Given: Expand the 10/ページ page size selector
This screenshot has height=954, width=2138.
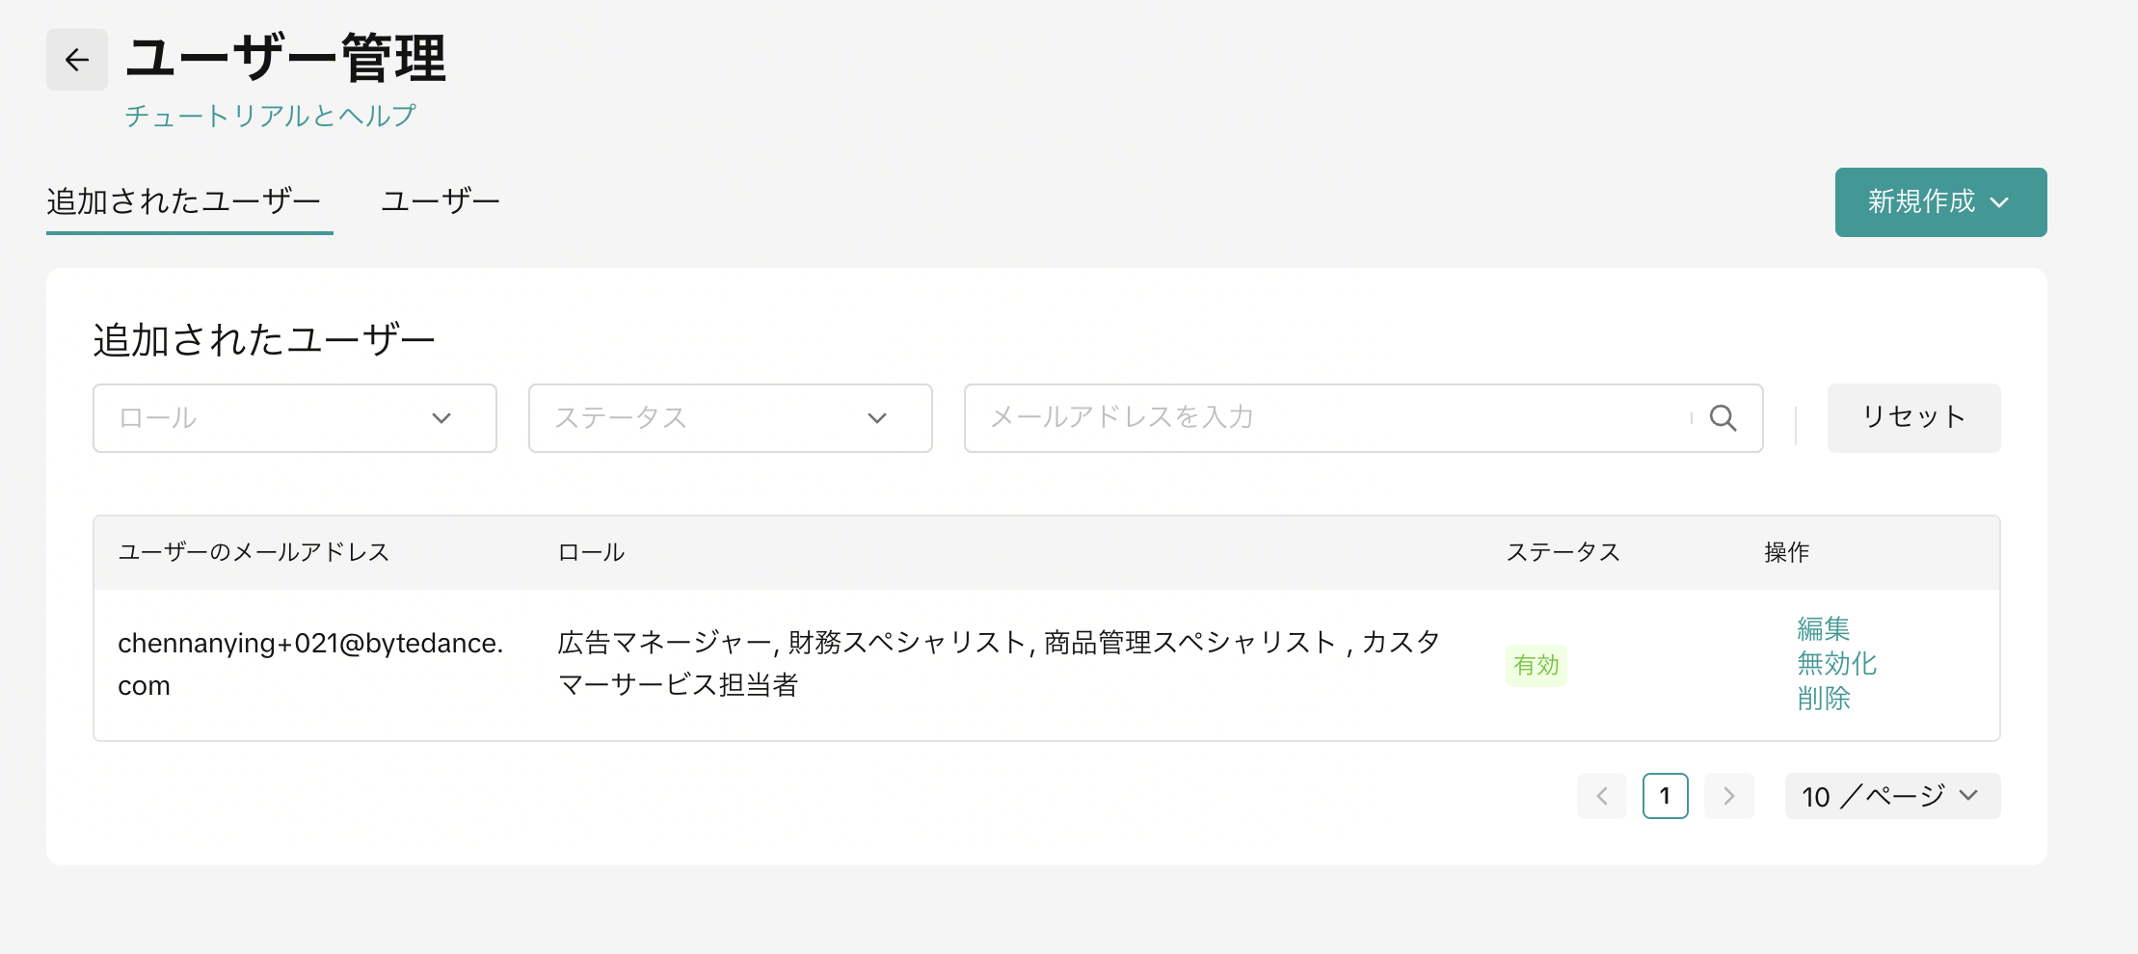Looking at the screenshot, I should click(x=1892, y=796).
